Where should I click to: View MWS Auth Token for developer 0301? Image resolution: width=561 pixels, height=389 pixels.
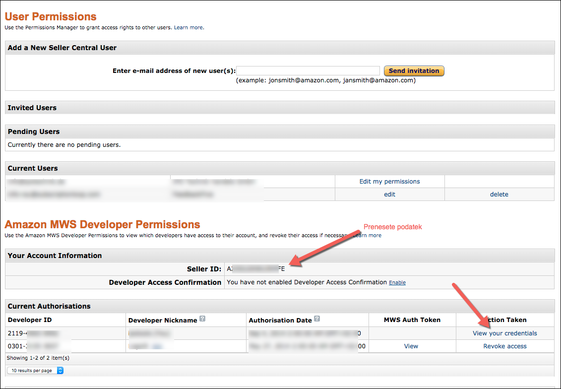point(411,346)
